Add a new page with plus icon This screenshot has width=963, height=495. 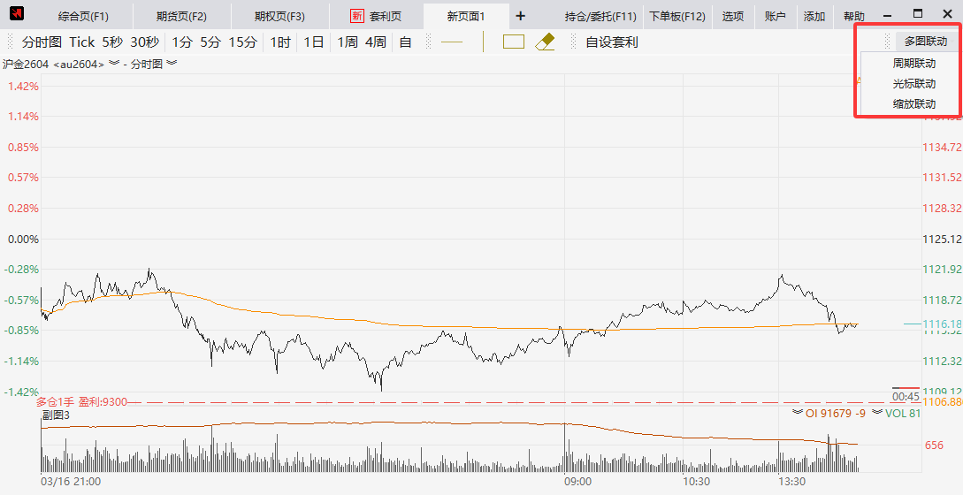pos(520,16)
